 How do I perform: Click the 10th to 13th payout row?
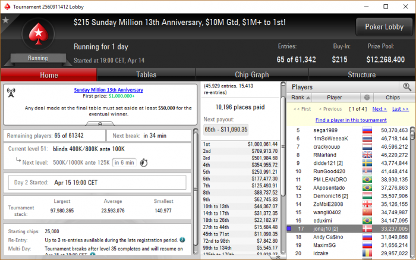click(240, 206)
